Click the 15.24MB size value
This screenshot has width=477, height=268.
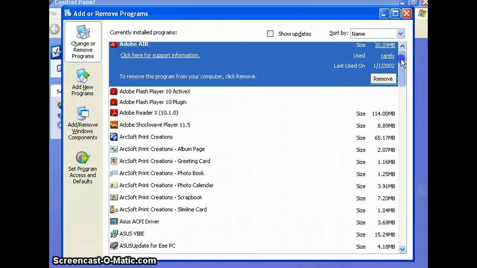(385, 234)
